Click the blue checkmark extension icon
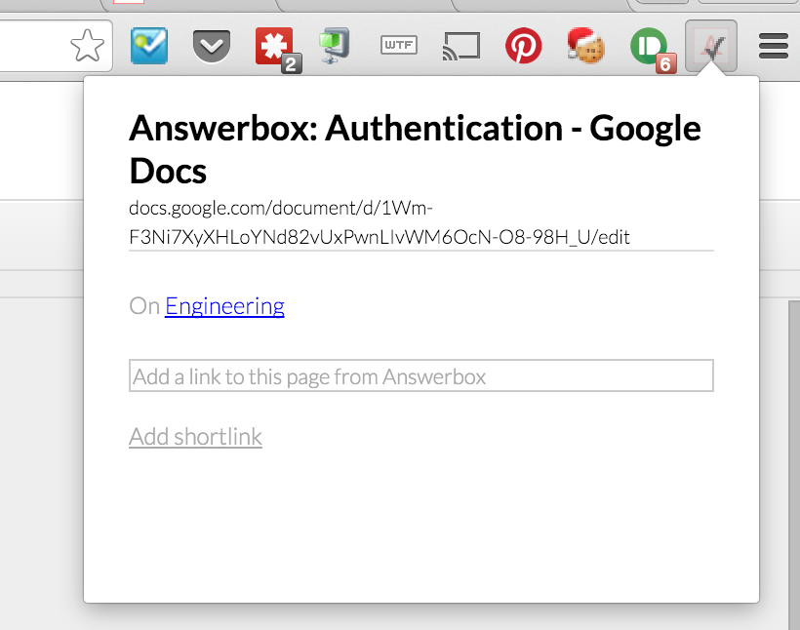Screen dimensions: 800x630 click(149, 45)
